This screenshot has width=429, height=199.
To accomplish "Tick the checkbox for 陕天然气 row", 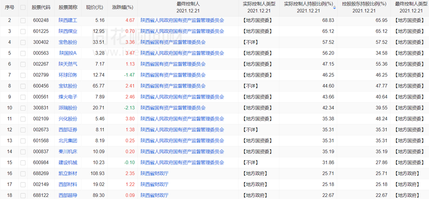I will (x=23, y=64).
